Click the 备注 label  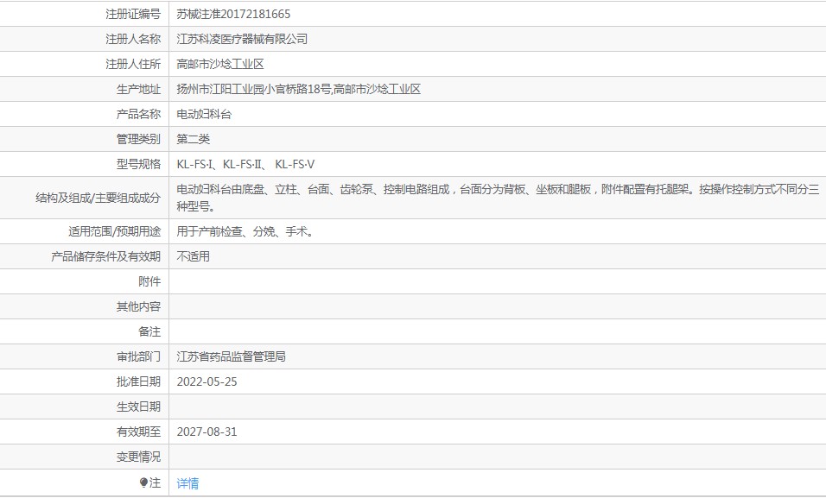[149, 331]
